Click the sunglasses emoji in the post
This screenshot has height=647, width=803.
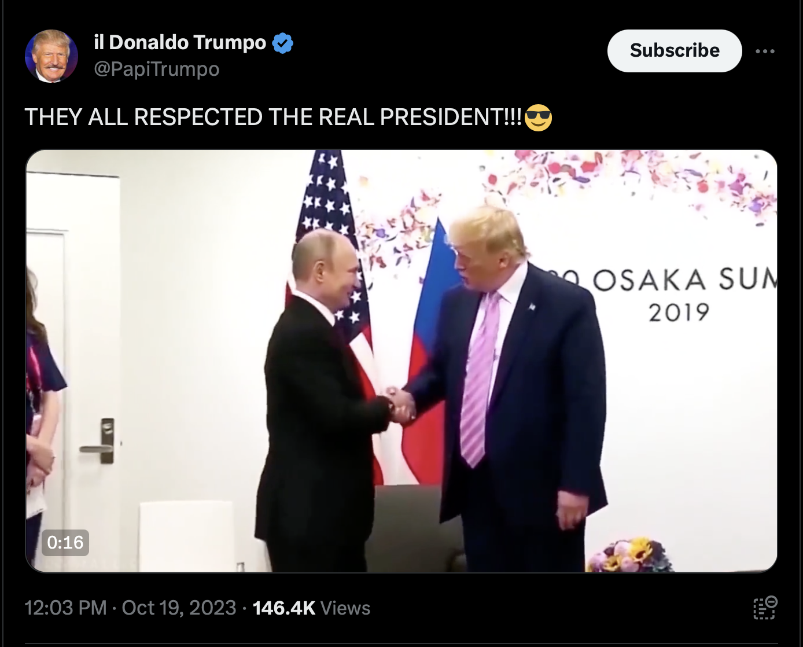coord(539,117)
